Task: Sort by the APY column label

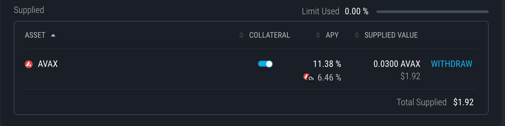Action: click(x=332, y=35)
